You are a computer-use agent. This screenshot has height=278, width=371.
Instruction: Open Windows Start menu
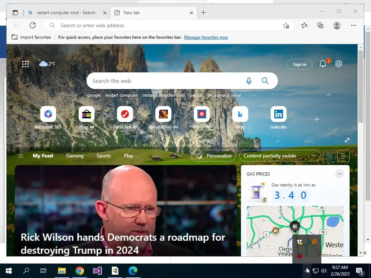tap(9, 271)
